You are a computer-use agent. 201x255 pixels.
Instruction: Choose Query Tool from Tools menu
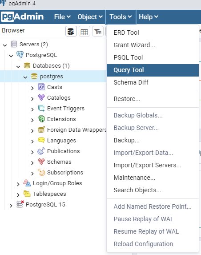tap(153, 70)
